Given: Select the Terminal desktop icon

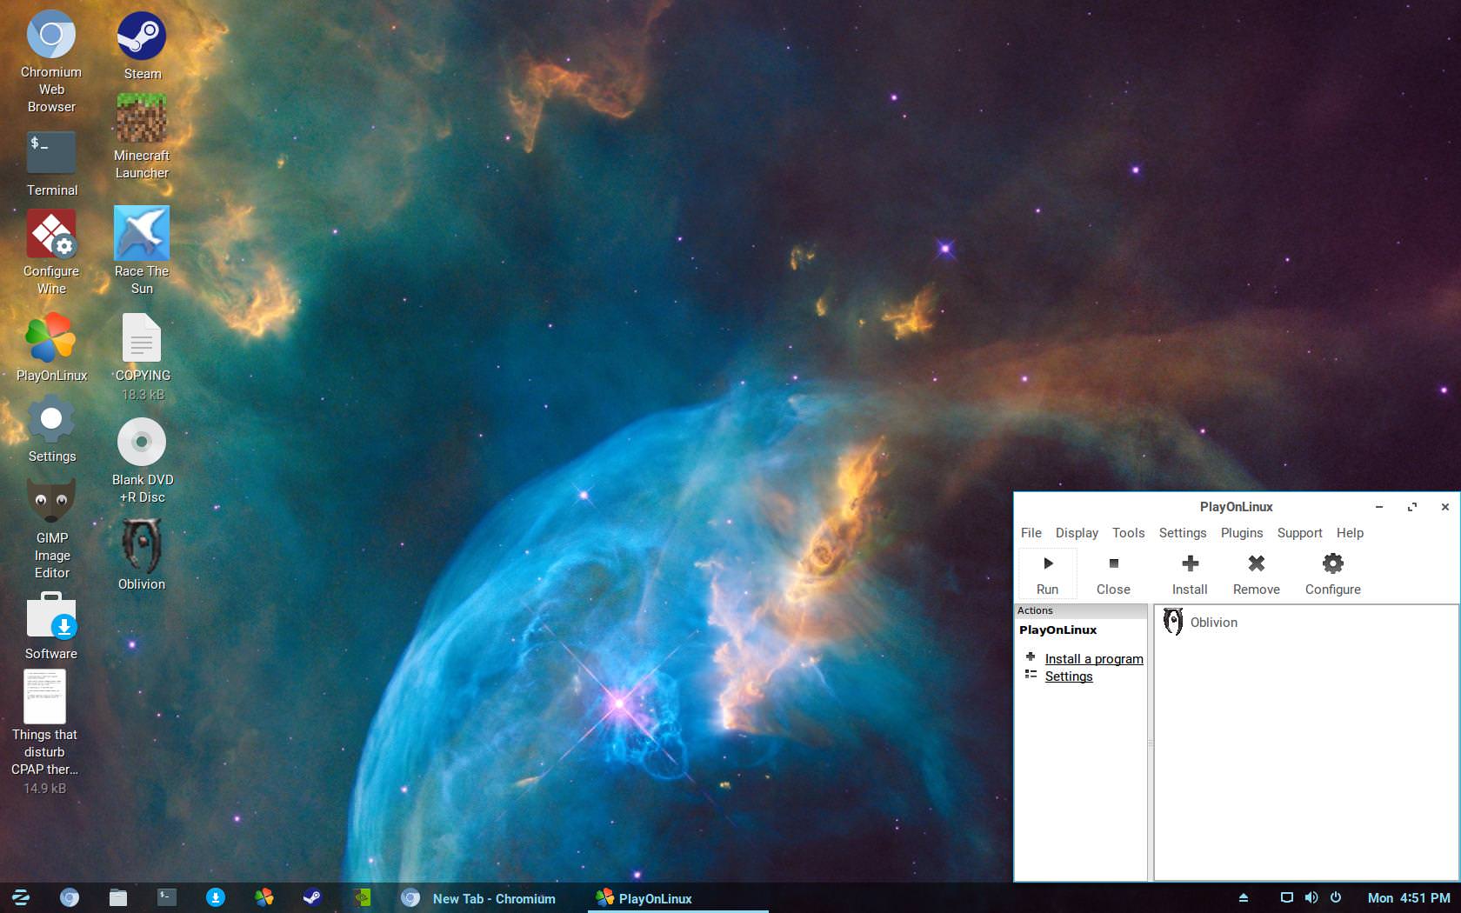Looking at the screenshot, I should 52,163.
